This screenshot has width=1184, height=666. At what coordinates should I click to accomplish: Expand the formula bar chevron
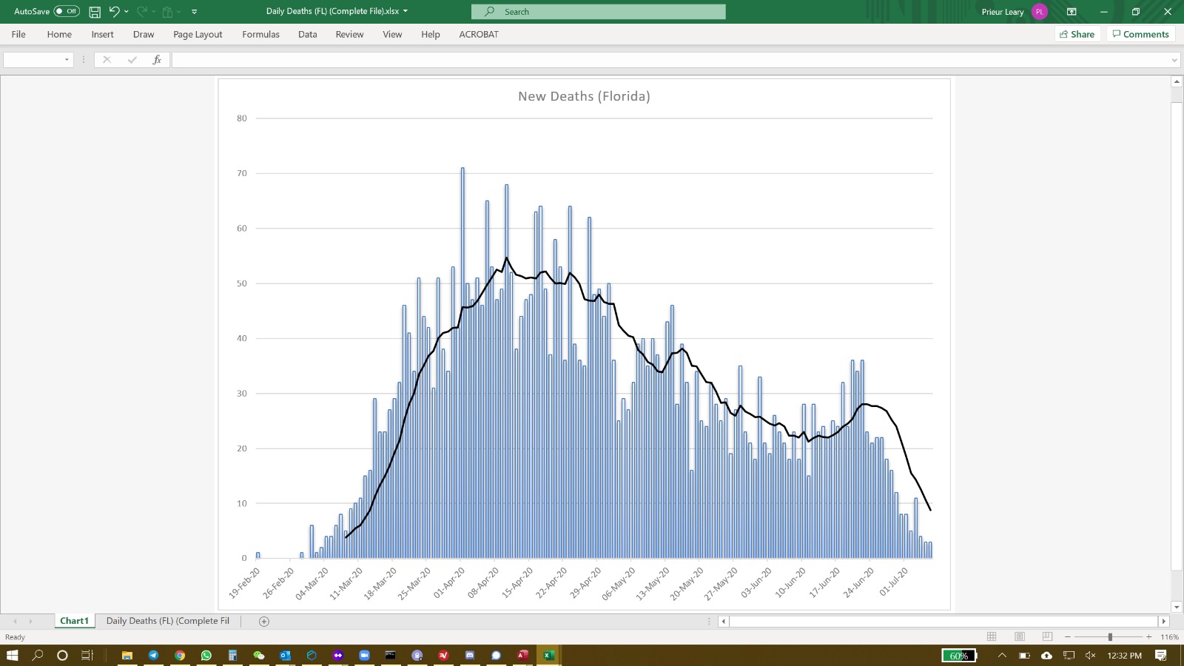coord(1174,60)
